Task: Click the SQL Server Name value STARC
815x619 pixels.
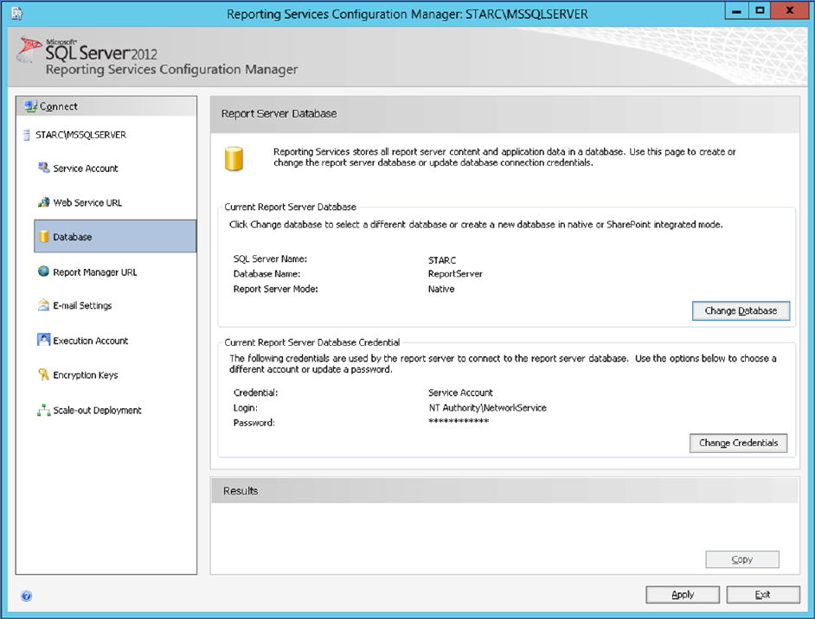Action: (442, 260)
